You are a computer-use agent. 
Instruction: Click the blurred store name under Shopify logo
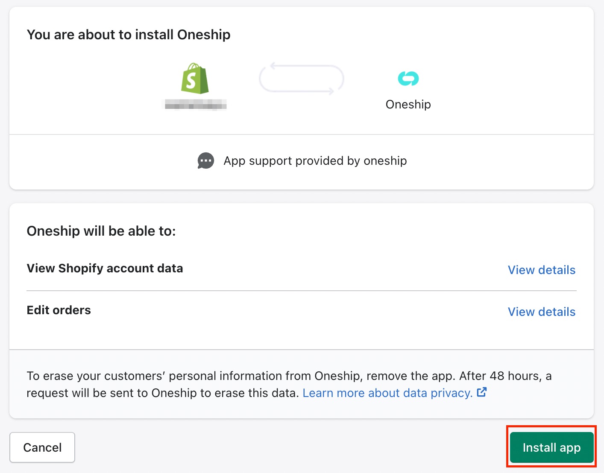click(x=196, y=105)
